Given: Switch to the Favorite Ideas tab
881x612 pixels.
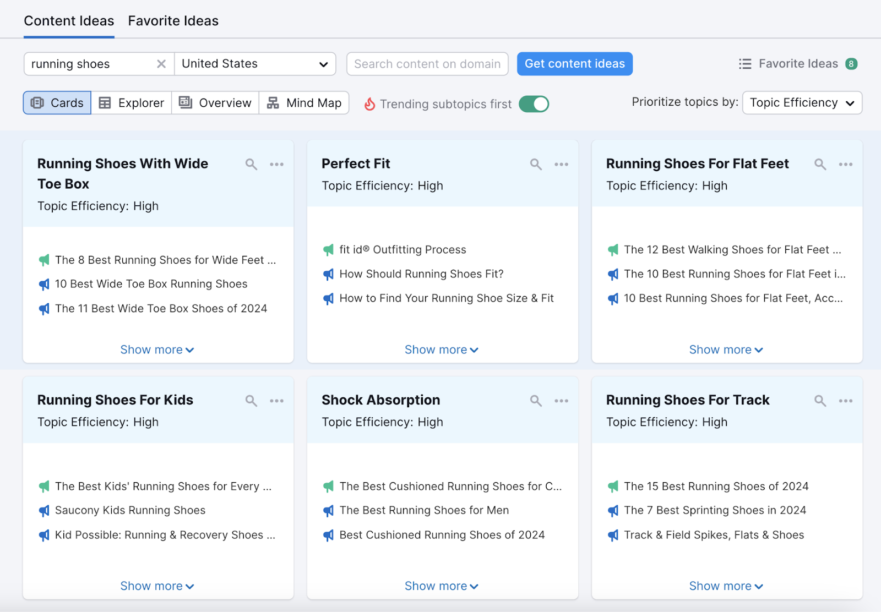Looking at the screenshot, I should click(x=173, y=21).
